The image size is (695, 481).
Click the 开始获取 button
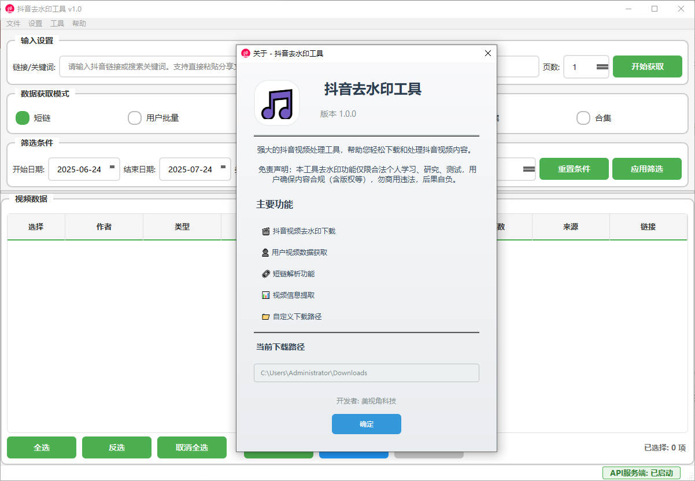click(648, 66)
